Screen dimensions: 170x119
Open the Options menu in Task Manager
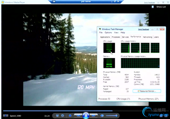(x=108, y=32)
